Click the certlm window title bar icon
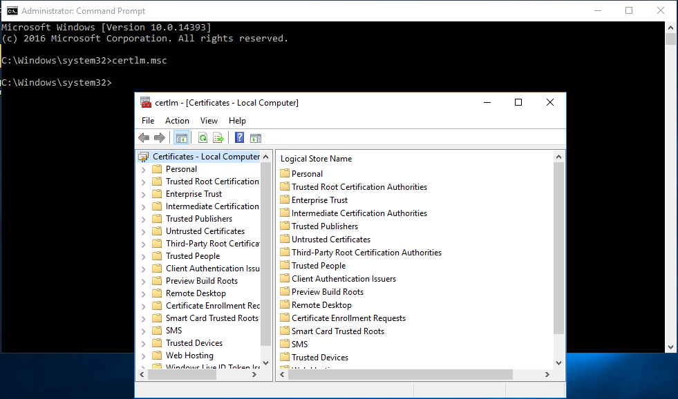The height and width of the screenshot is (399, 678). coord(146,102)
